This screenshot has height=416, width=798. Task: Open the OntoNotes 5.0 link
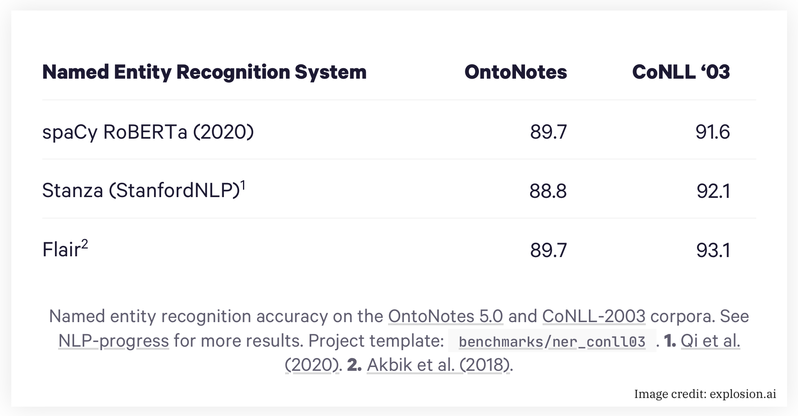[x=445, y=316]
